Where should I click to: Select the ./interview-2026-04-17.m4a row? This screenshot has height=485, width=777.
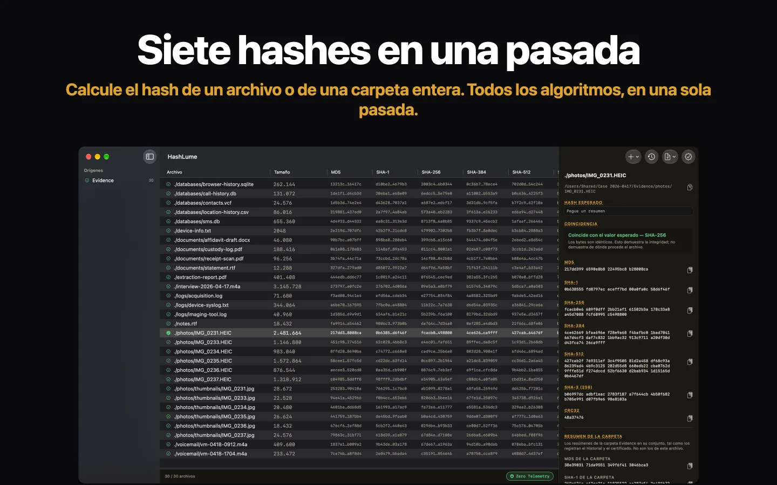tap(359, 287)
